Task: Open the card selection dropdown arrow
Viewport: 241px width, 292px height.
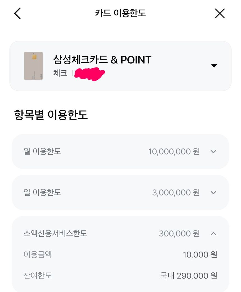Action: 214,66
